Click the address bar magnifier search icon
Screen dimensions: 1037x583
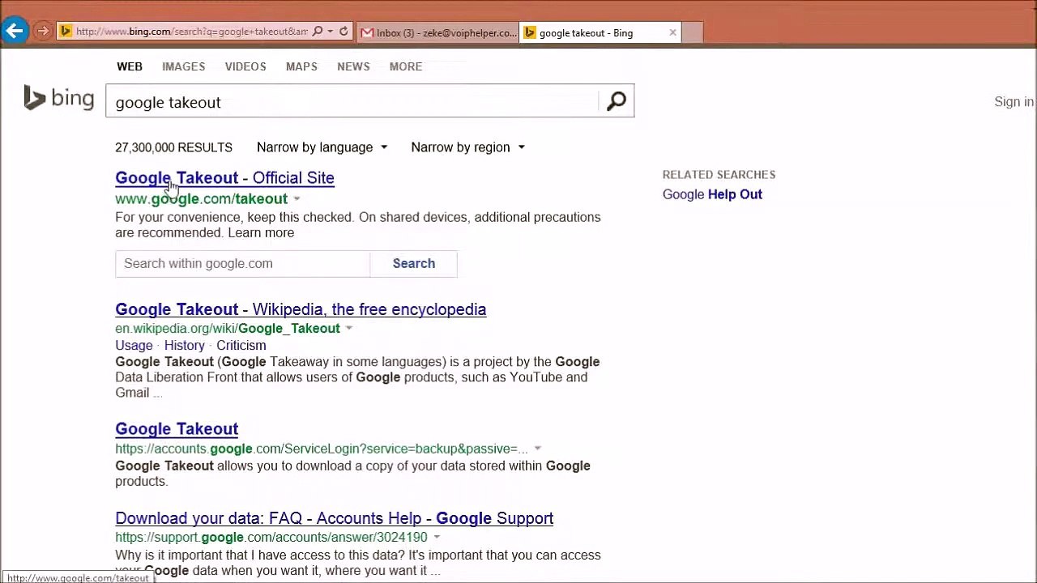coord(318,32)
